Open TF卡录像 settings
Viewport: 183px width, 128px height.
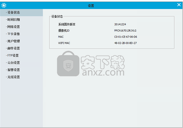[x=21, y=34]
